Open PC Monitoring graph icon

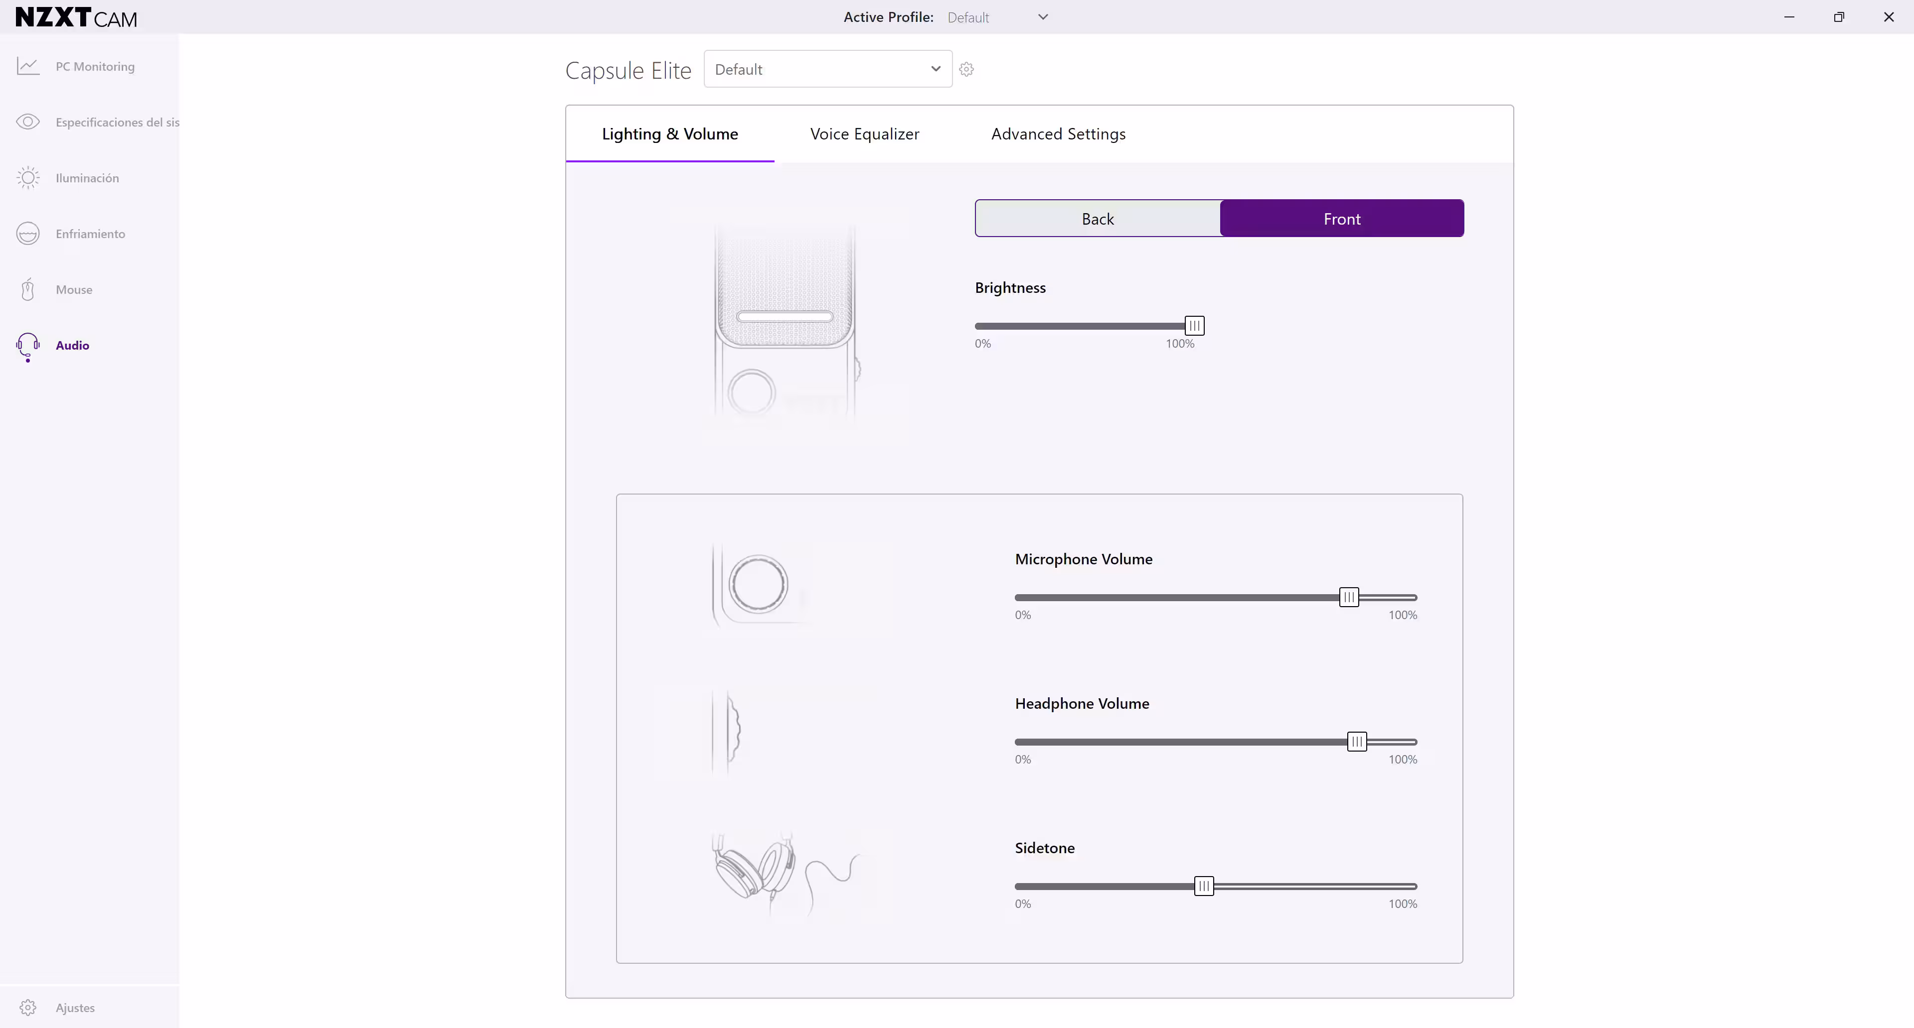click(x=28, y=66)
